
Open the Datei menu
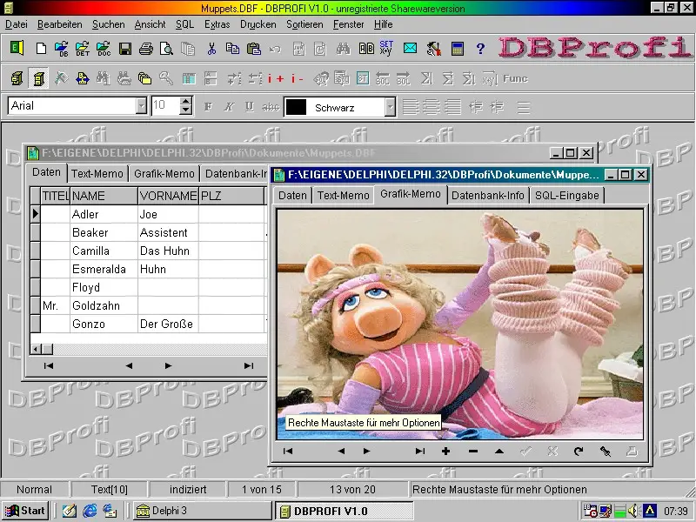pyautogui.click(x=17, y=24)
